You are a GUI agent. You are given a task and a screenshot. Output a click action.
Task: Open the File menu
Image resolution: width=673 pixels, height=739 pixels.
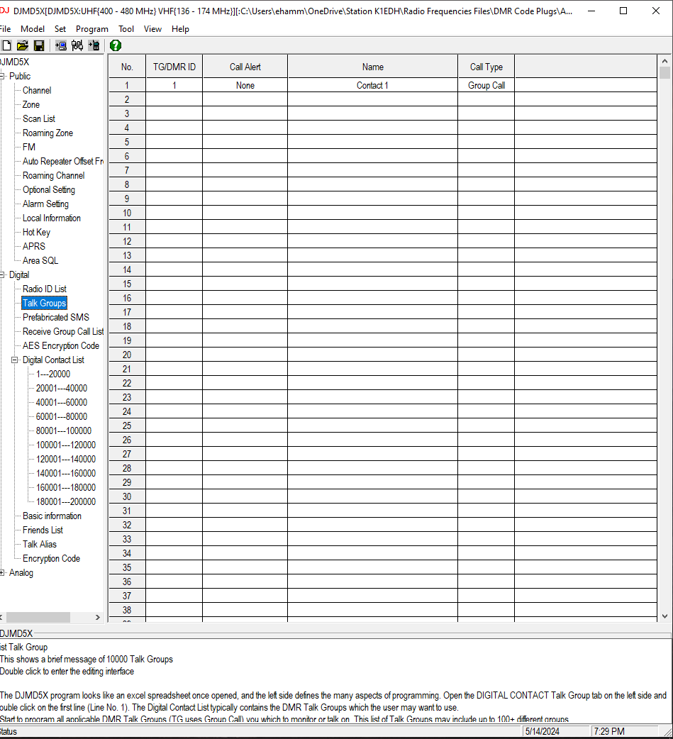(x=5, y=29)
